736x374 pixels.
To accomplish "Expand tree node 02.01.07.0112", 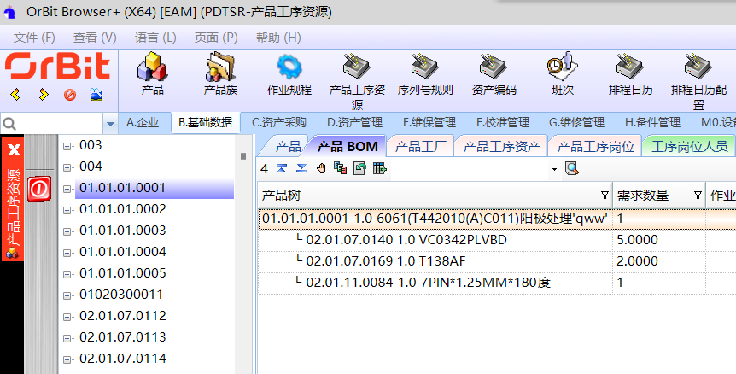I will tap(67, 317).
